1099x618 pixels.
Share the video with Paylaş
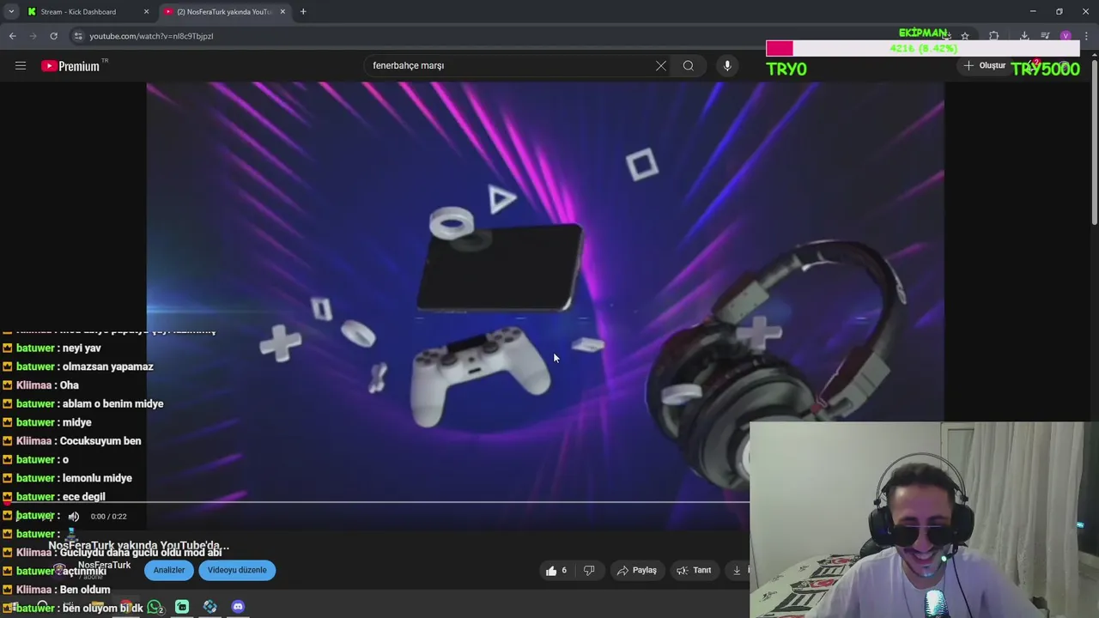coord(636,570)
